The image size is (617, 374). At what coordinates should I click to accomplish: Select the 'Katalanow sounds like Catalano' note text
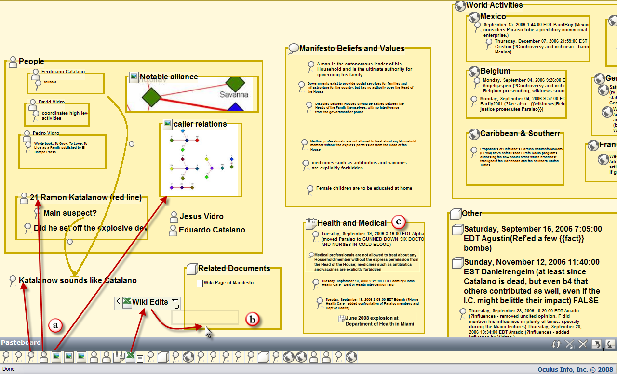pos(78,281)
